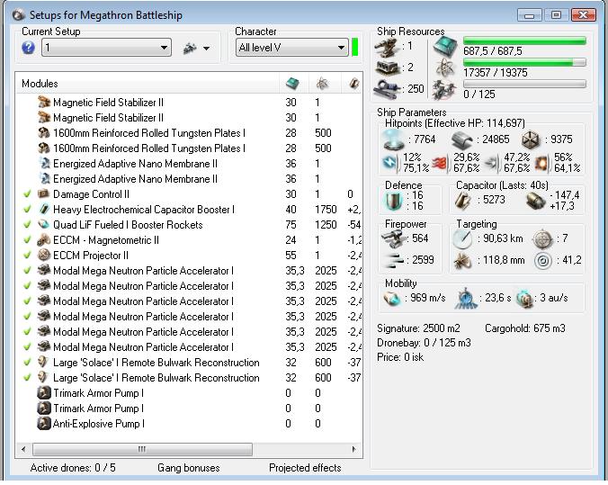The image size is (608, 485).
Task: Click the calibration icon showing 250
Action: pyautogui.click(x=387, y=89)
